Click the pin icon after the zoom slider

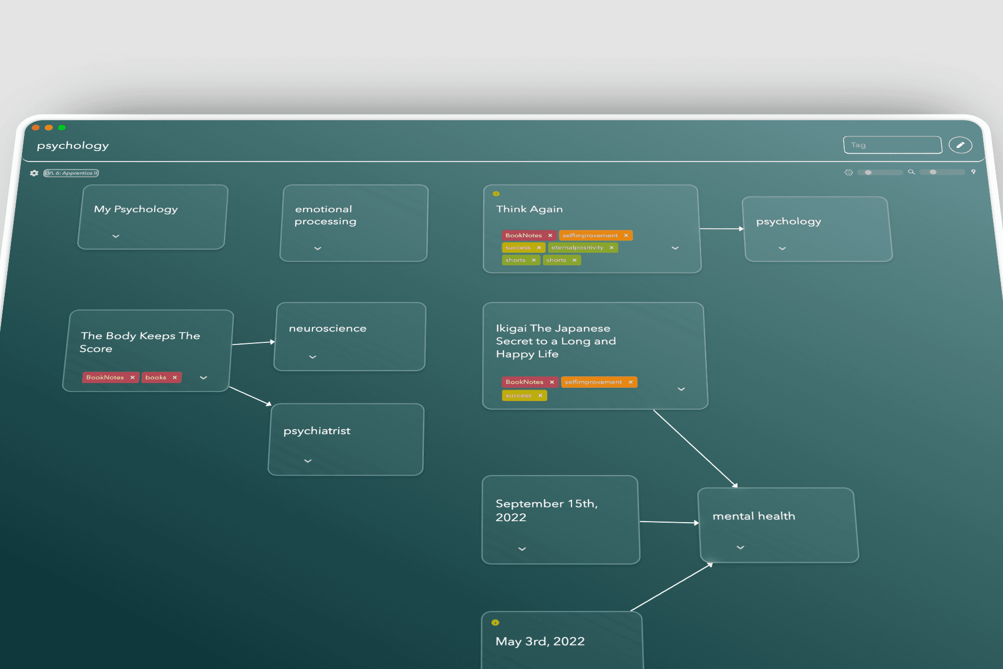tap(973, 171)
